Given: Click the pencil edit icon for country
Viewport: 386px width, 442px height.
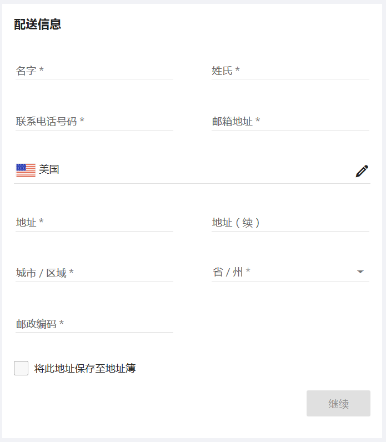Looking at the screenshot, I should [x=362, y=171].
